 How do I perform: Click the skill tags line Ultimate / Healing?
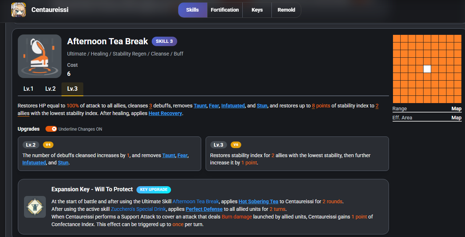[x=125, y=54]
